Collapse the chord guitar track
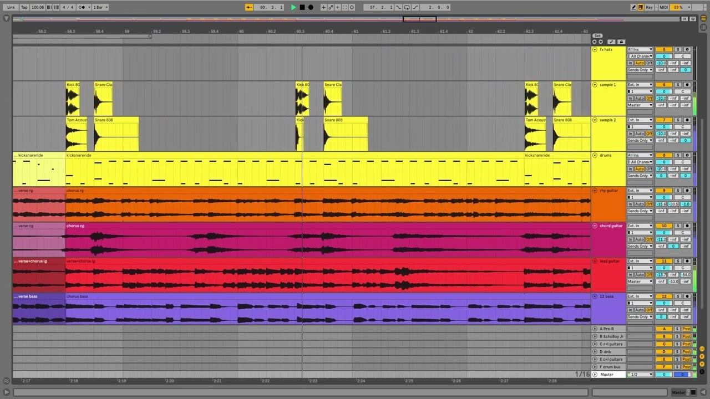The width and height of the screenshot is (710, 399). [595, 226]
